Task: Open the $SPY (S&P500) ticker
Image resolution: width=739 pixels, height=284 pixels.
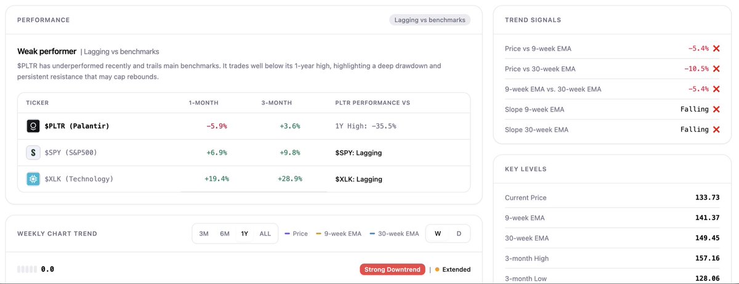Action: point(71,153)
